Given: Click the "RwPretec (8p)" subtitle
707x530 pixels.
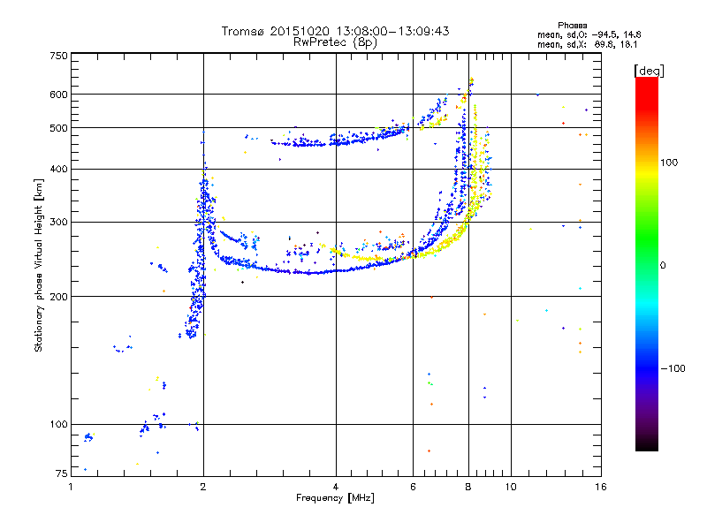Looking at the screenshot, I should coord(335,42).
